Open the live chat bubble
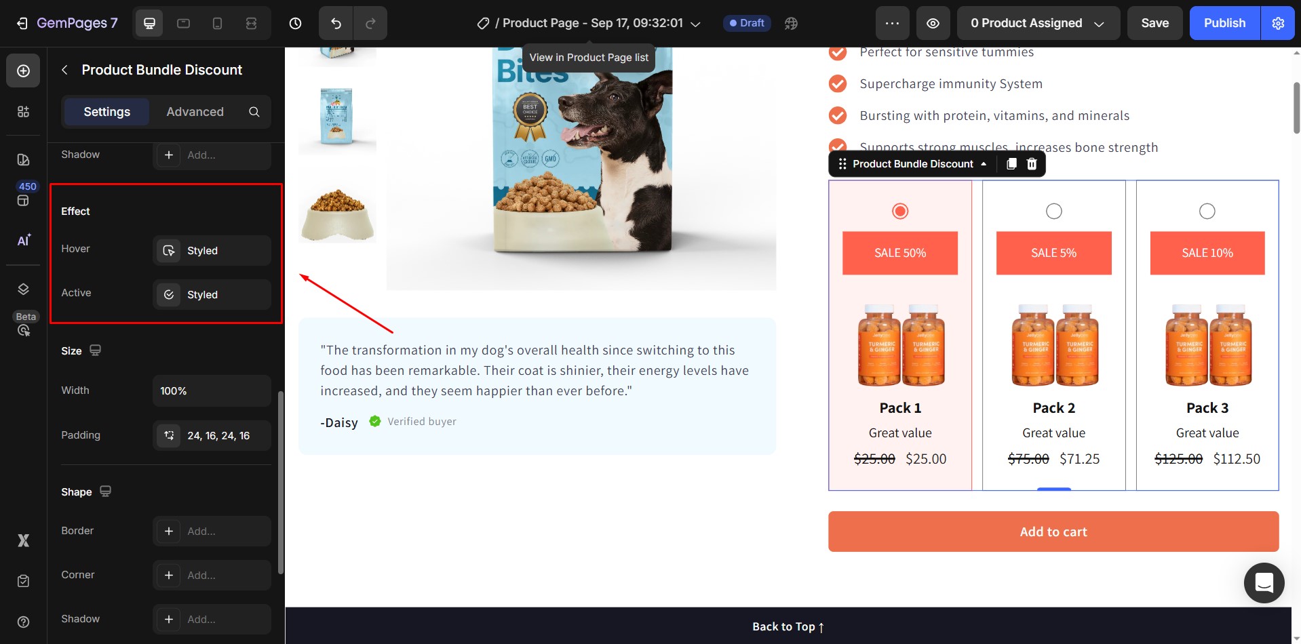 1264,583
